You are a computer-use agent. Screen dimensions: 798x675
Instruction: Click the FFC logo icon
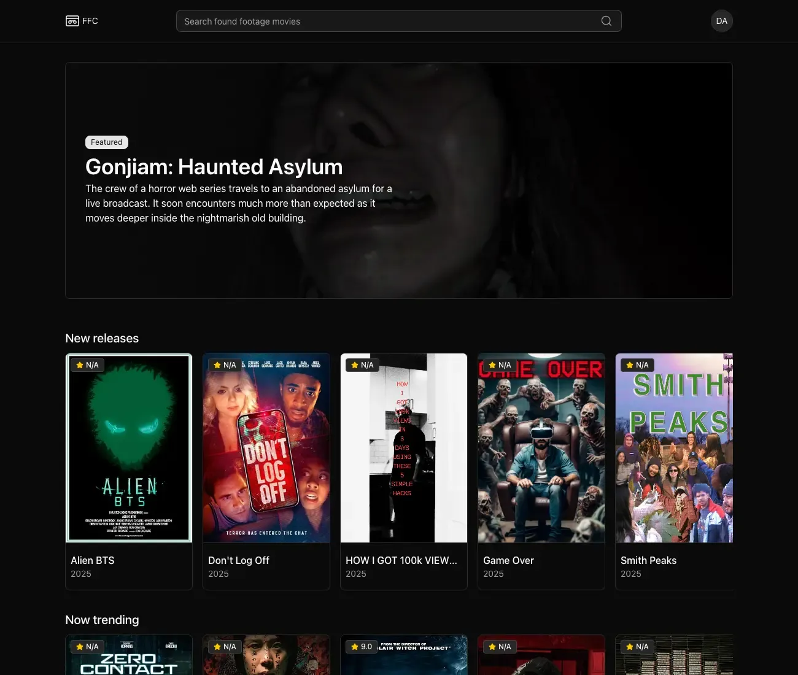point(72,20)
